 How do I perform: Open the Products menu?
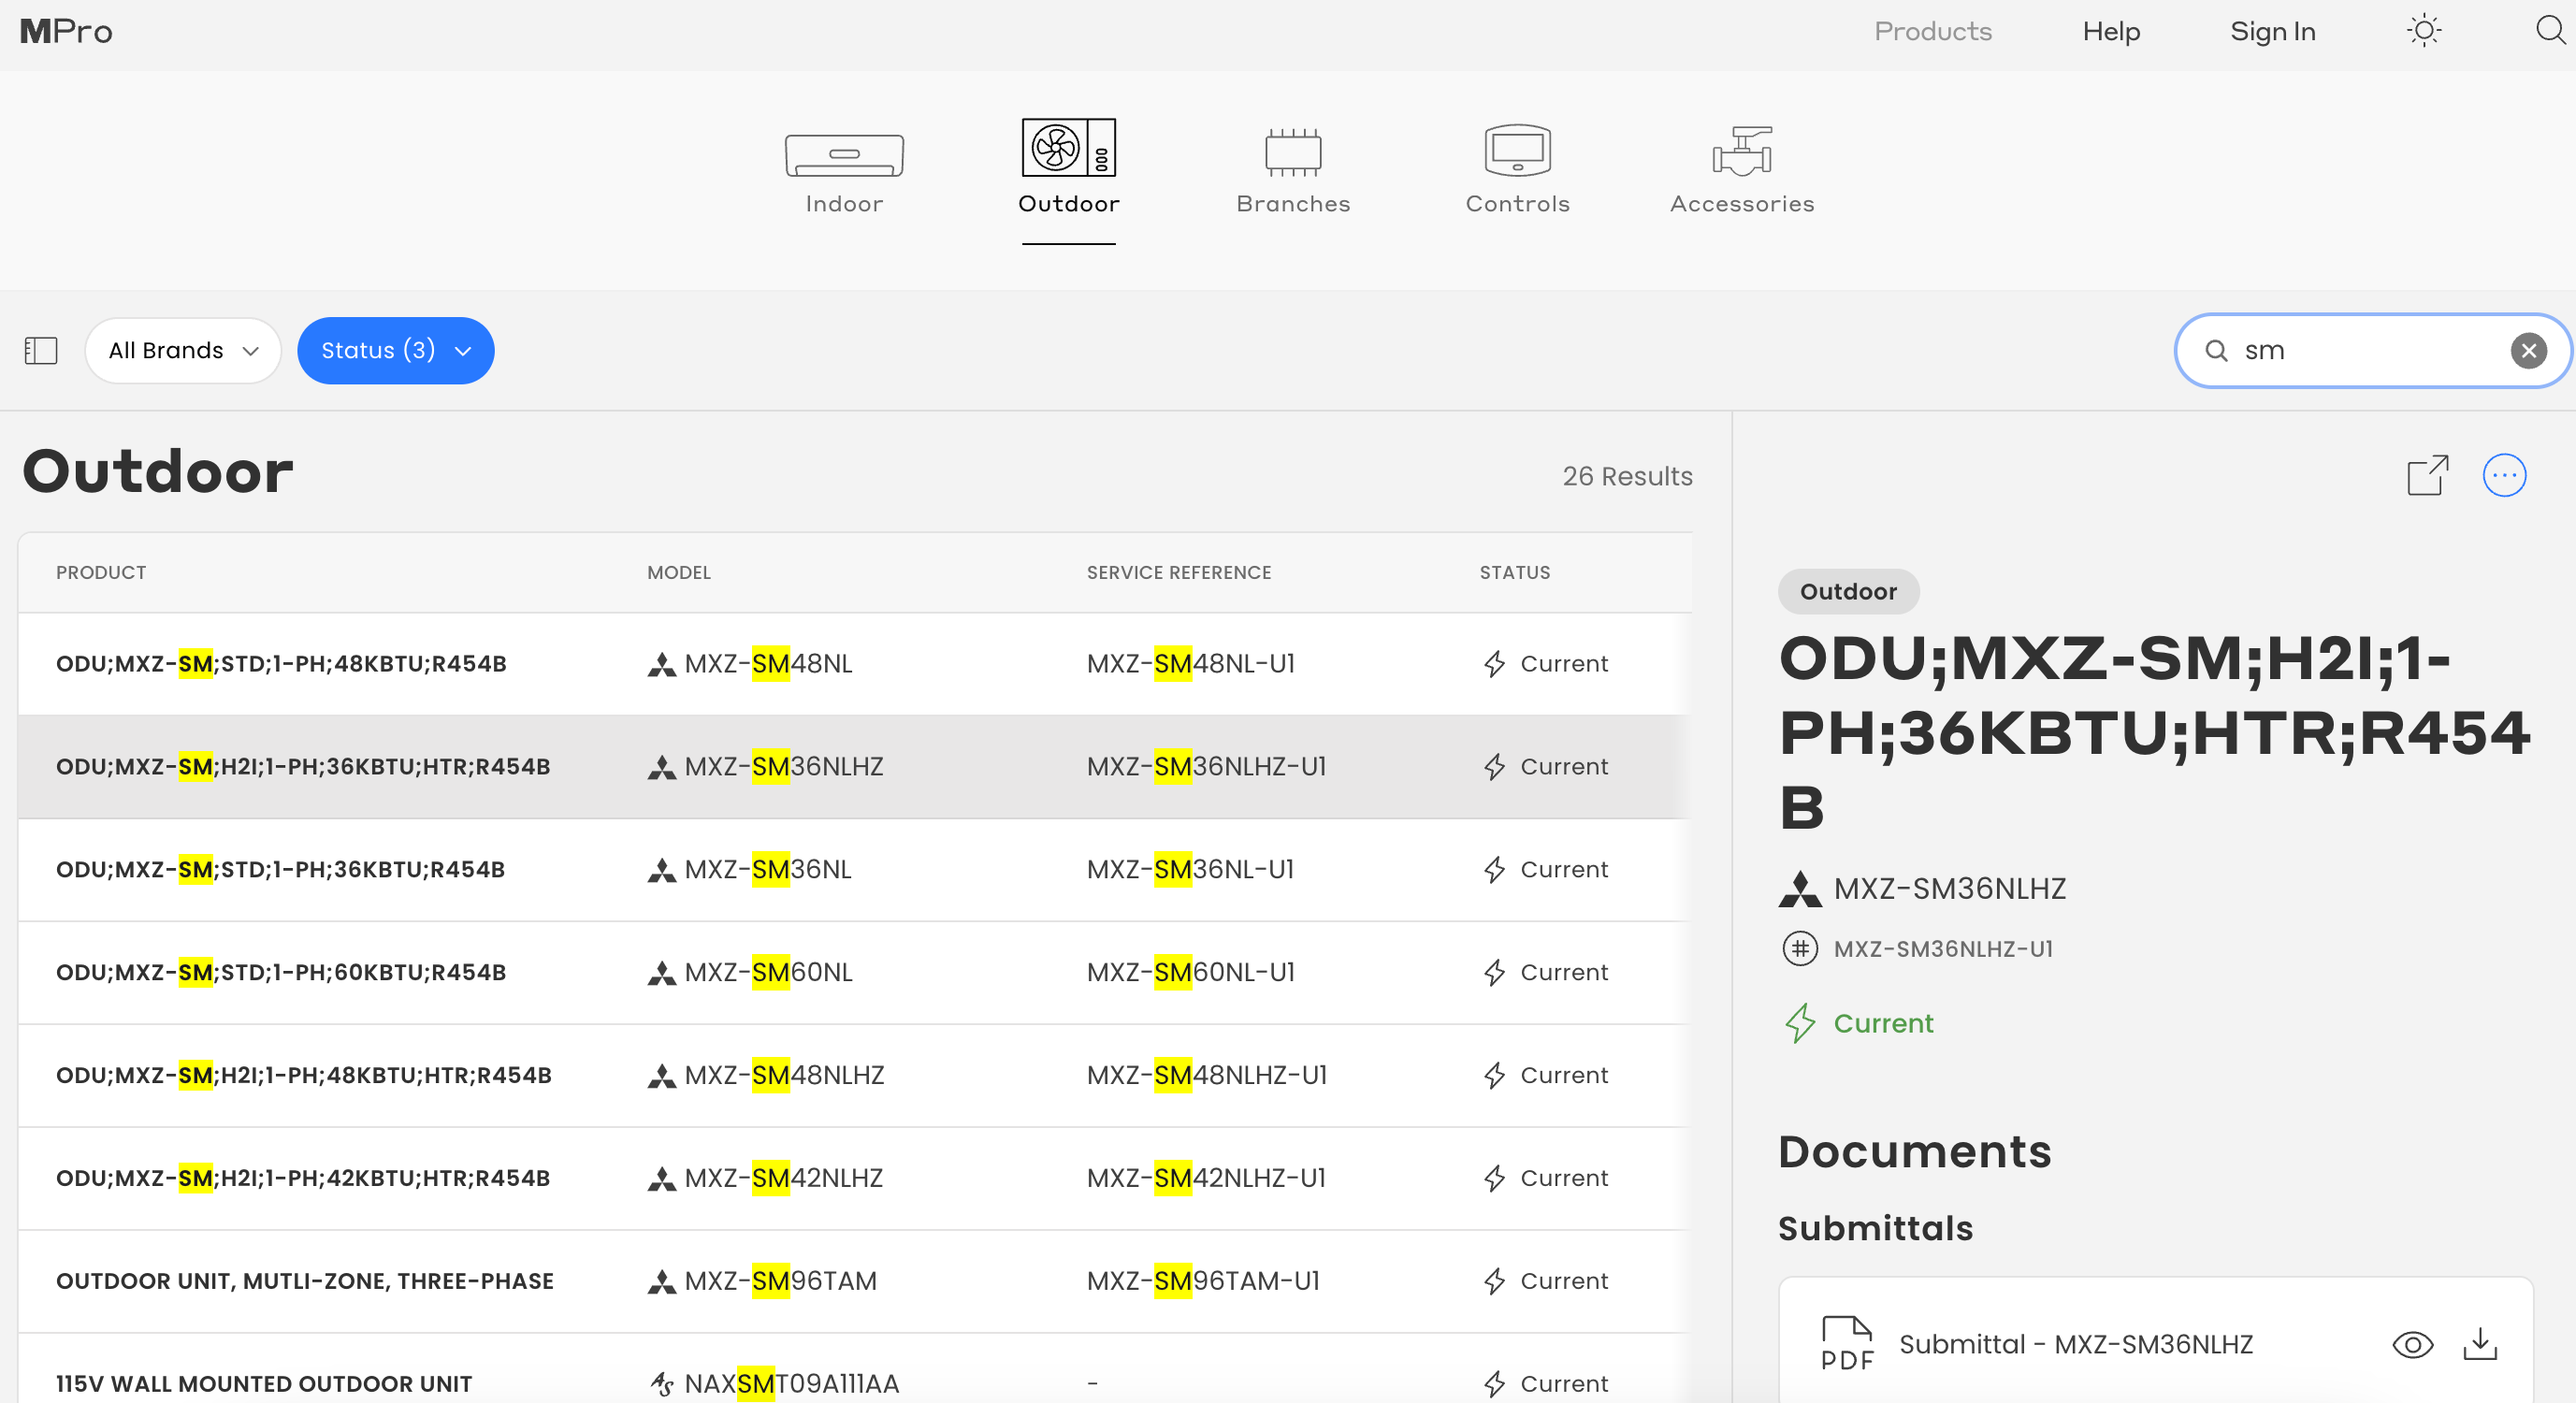[1932, 31]
